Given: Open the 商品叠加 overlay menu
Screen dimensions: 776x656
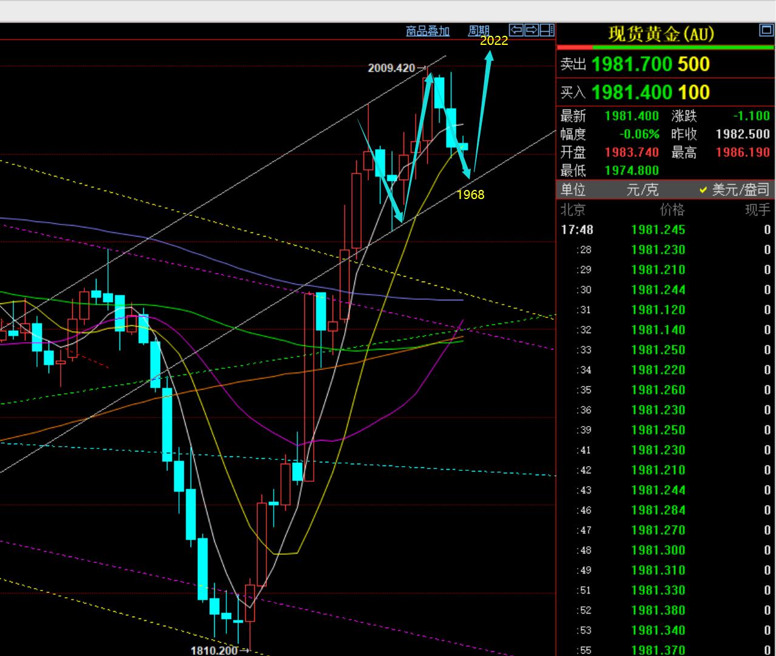Looking at the screenshot, I should (428, 31).
